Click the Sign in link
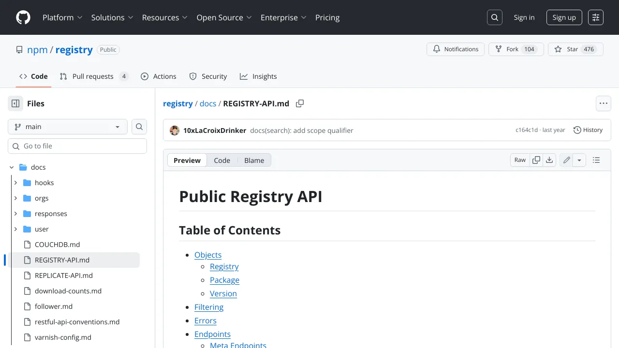Viewport: 619px width, 348px height. (x=524, y=17)
